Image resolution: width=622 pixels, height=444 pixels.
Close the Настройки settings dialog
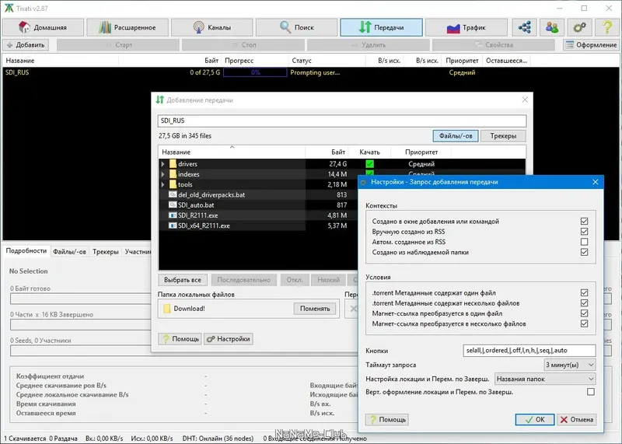(595, 182)
